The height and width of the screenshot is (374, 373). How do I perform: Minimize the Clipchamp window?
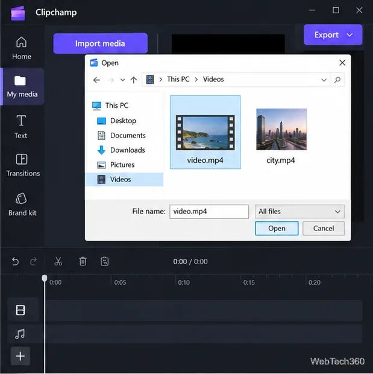click(x=312, y=10)
